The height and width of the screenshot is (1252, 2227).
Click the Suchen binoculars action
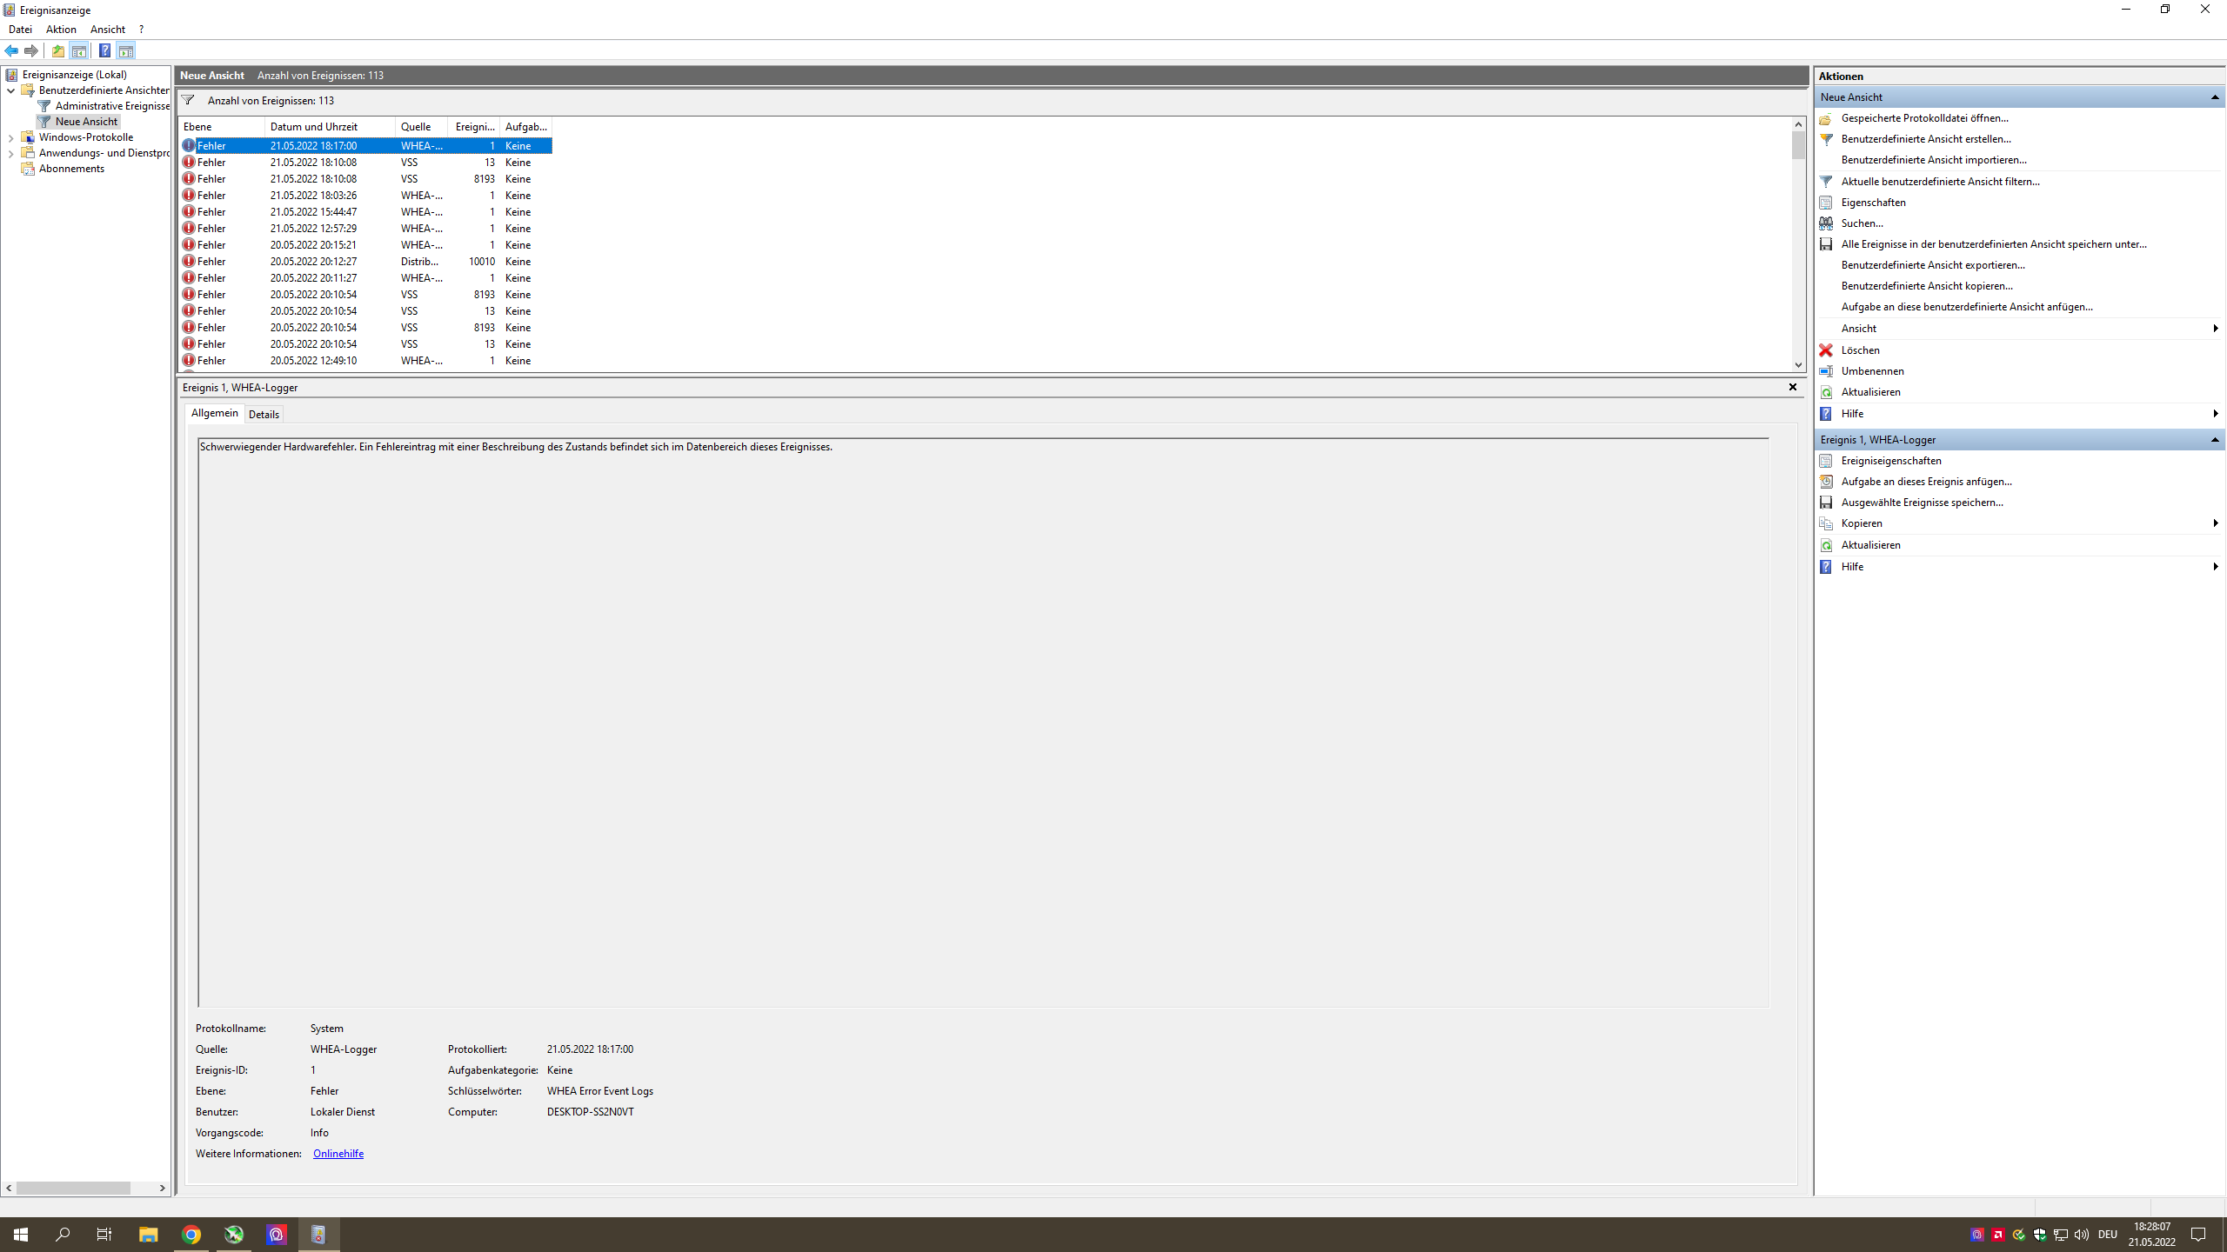[1862, 223]
